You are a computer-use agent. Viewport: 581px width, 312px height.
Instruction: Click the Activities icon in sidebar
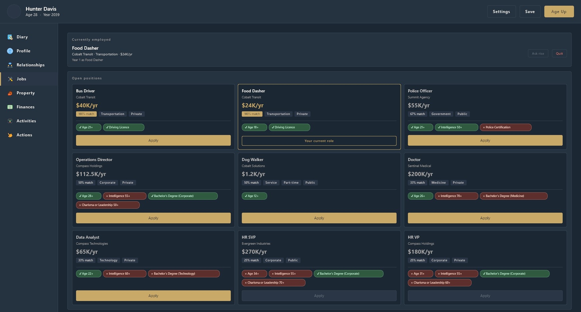point(10,121)
